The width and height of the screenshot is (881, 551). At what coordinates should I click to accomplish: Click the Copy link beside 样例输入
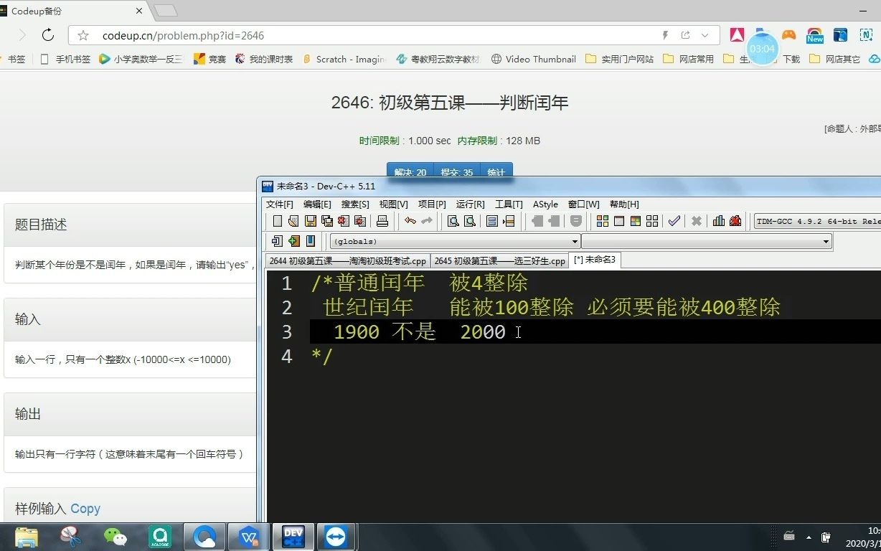coord(85,509)
